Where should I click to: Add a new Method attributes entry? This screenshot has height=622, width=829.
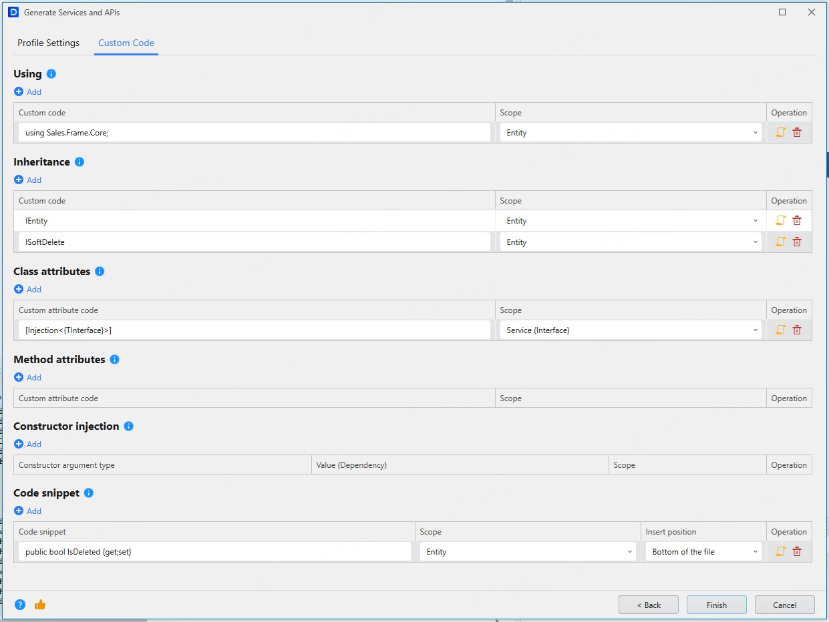point(28,378)
